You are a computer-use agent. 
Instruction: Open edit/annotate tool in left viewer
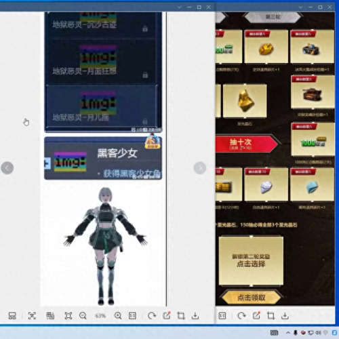point(167,315)
